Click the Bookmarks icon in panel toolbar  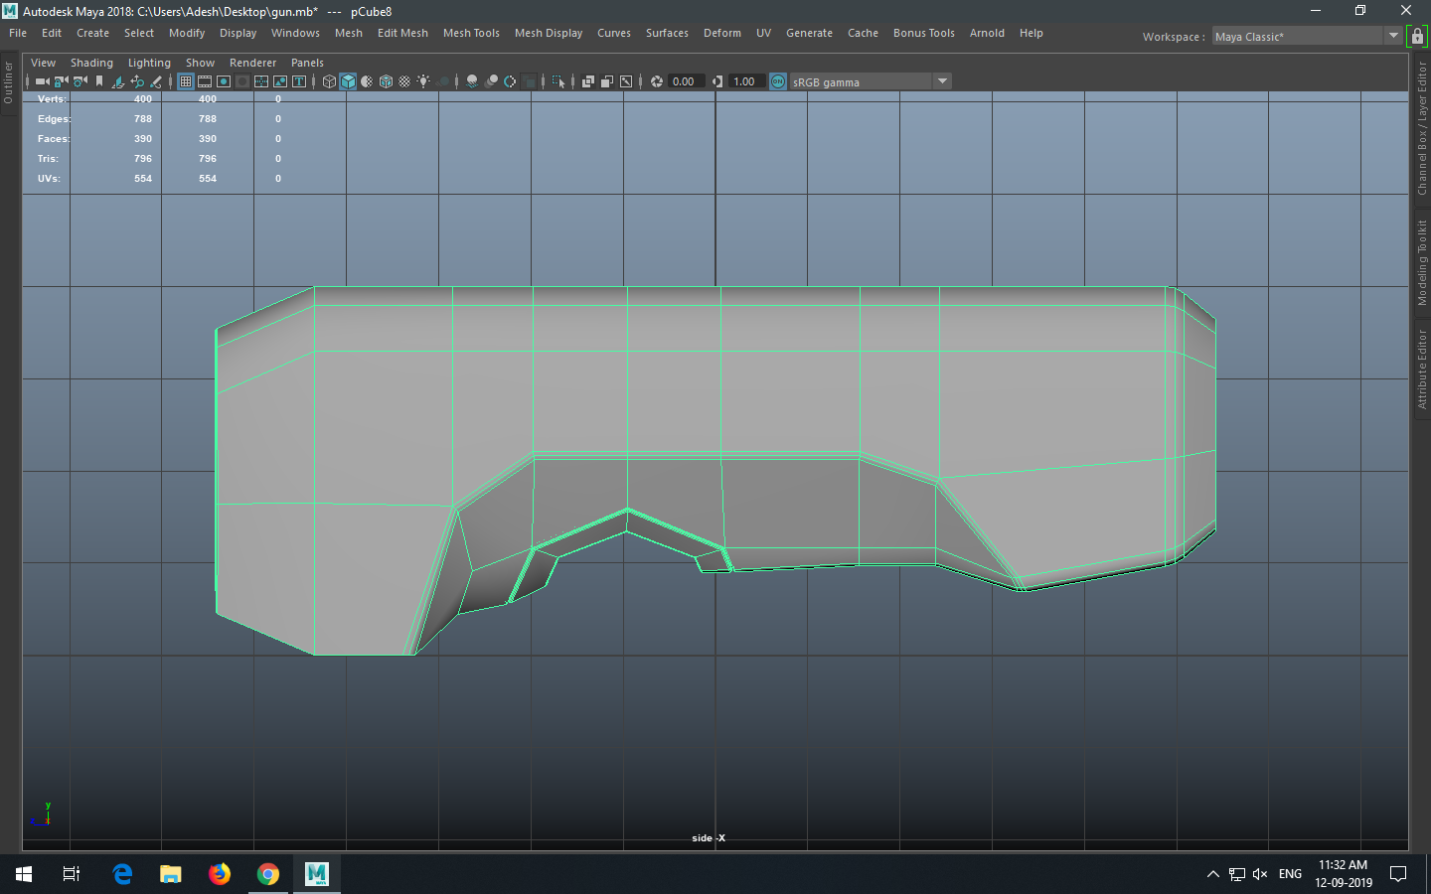[99, 81]
